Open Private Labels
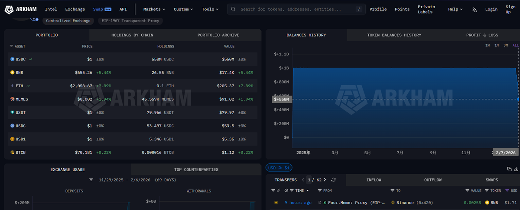520x210 pixels. click(426, 9)
